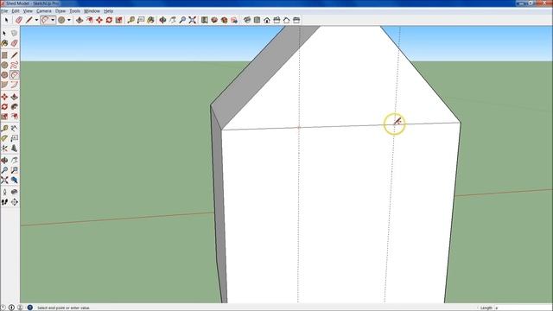Viewport: 553px width, 311px height.
Task: Select Tape Measure tool in top toolbar
Action: (x=130, y=20)
